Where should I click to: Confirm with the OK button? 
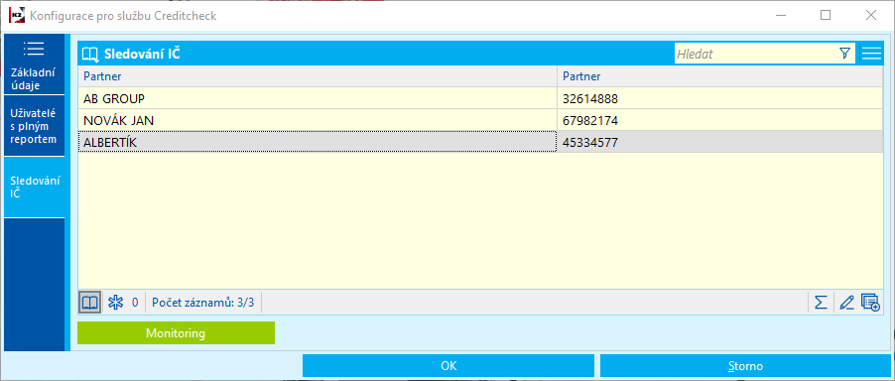[448, 366]
